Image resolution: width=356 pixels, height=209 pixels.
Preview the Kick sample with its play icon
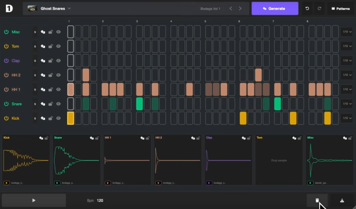coord(6,183)
